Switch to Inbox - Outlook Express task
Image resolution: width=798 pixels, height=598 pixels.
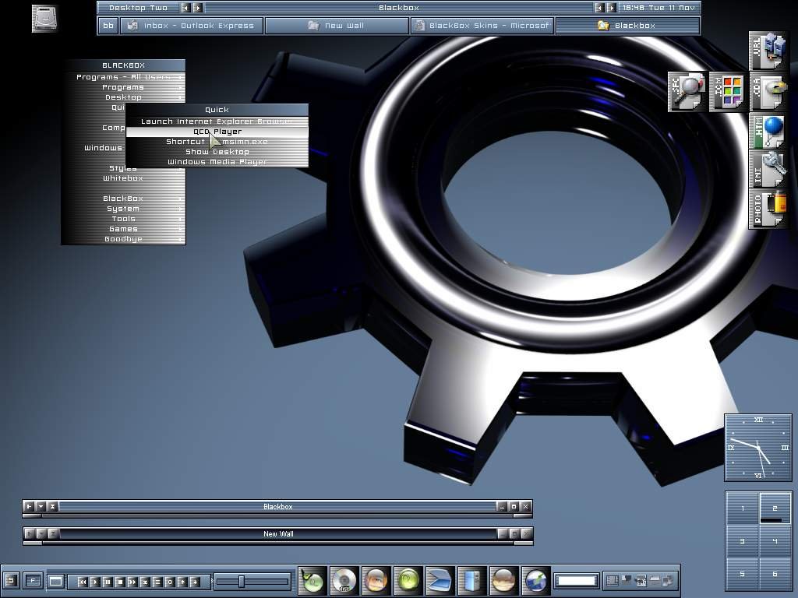(191, 26)
